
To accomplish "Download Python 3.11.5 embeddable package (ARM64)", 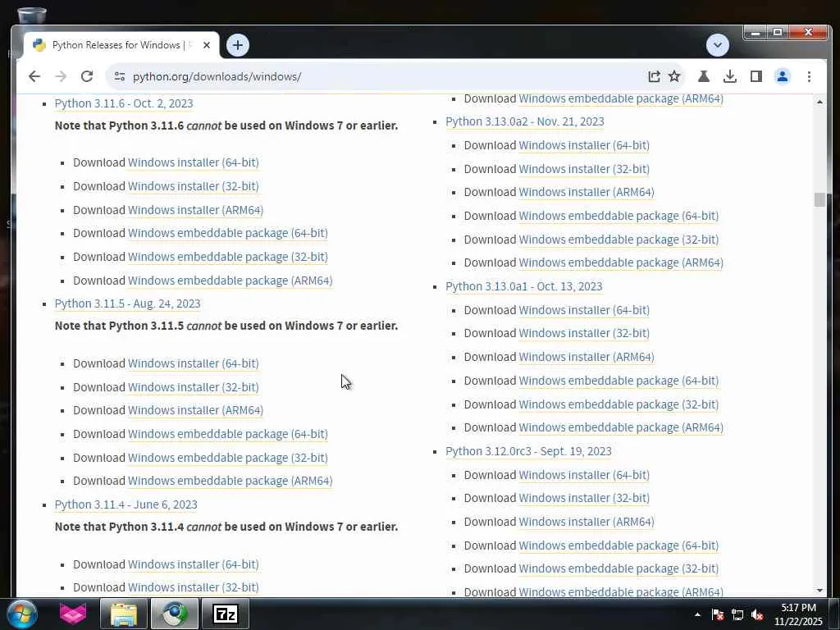I will (231, 481).
